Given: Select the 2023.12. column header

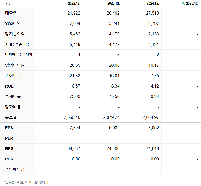Looking at the screenshot, I should click(113, 3).
